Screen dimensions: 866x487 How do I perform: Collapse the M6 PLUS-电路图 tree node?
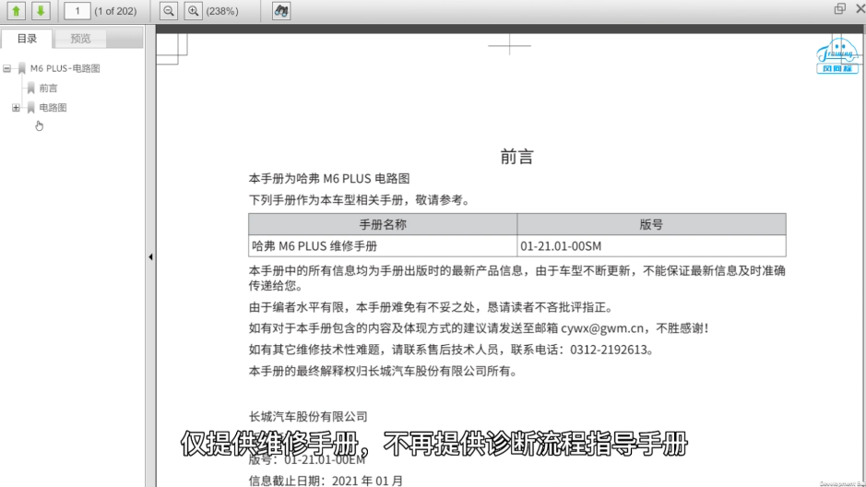(6, 68)
